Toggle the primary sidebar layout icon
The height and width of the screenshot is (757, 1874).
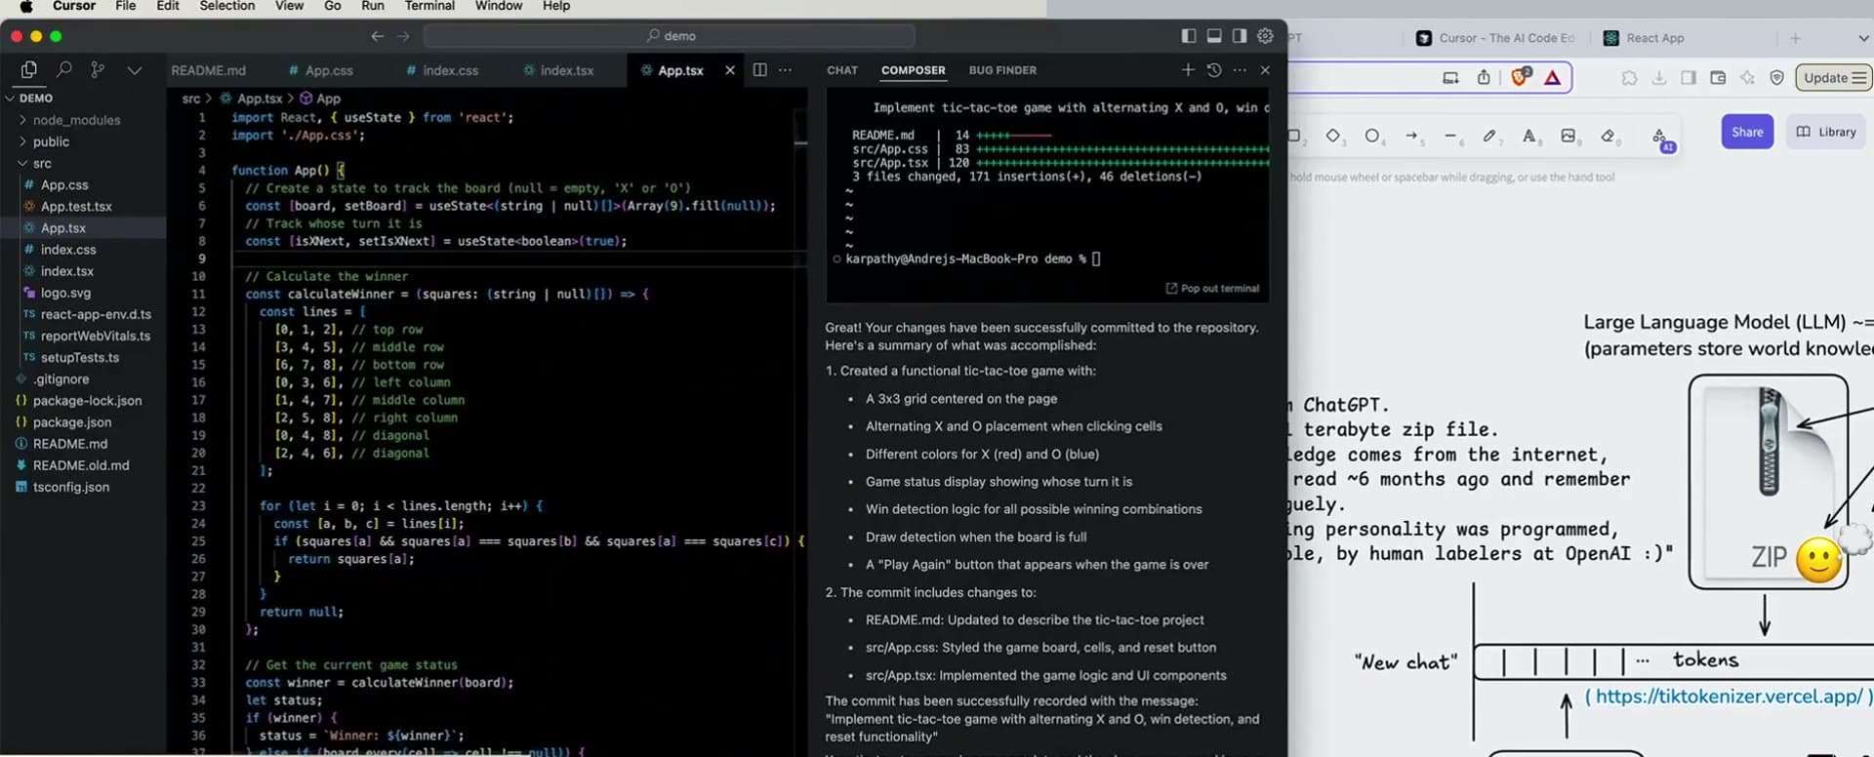1189,36
